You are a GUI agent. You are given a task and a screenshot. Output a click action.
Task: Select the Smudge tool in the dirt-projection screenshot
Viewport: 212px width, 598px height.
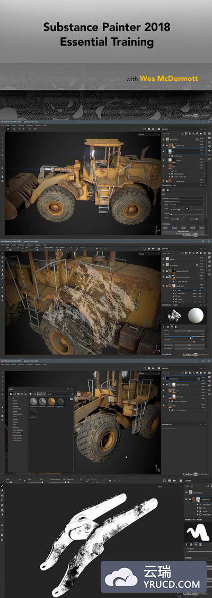pyautogui.click(x=2, y=270)
